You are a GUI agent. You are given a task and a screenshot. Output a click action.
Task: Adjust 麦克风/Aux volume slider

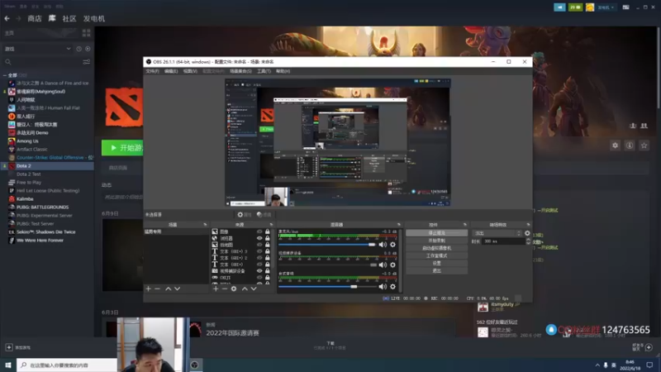click(x=326, y=245)
